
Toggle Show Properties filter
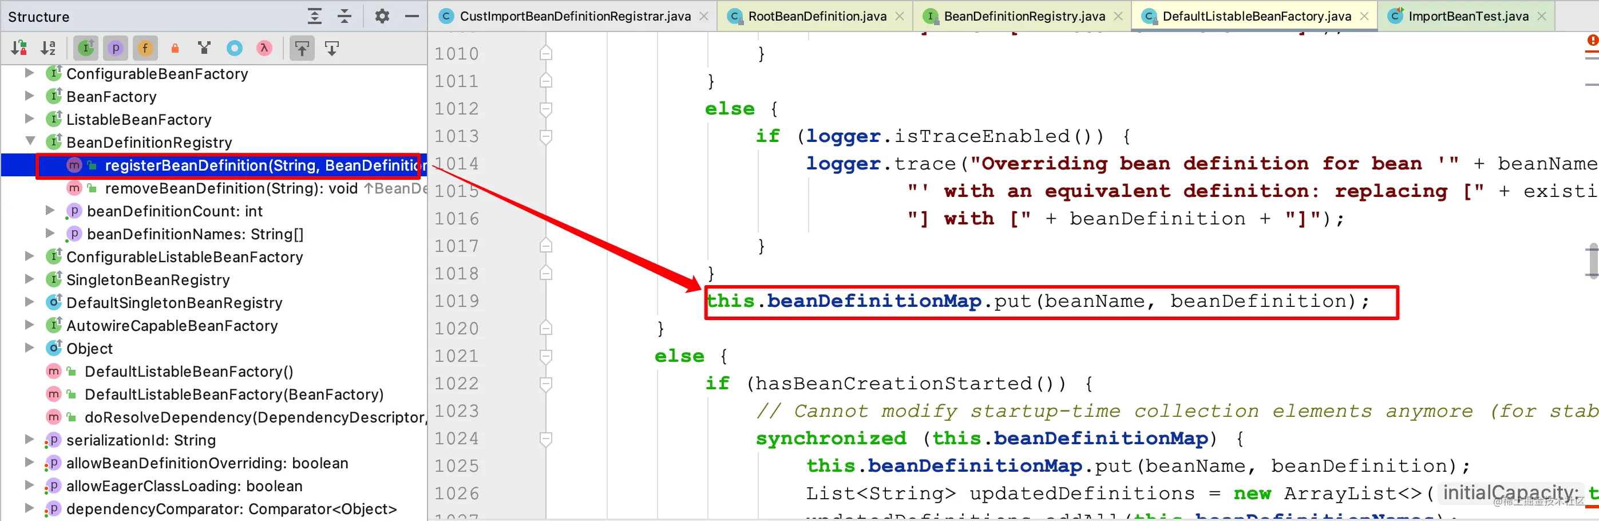pyautogui.click(x=116, y=48)
